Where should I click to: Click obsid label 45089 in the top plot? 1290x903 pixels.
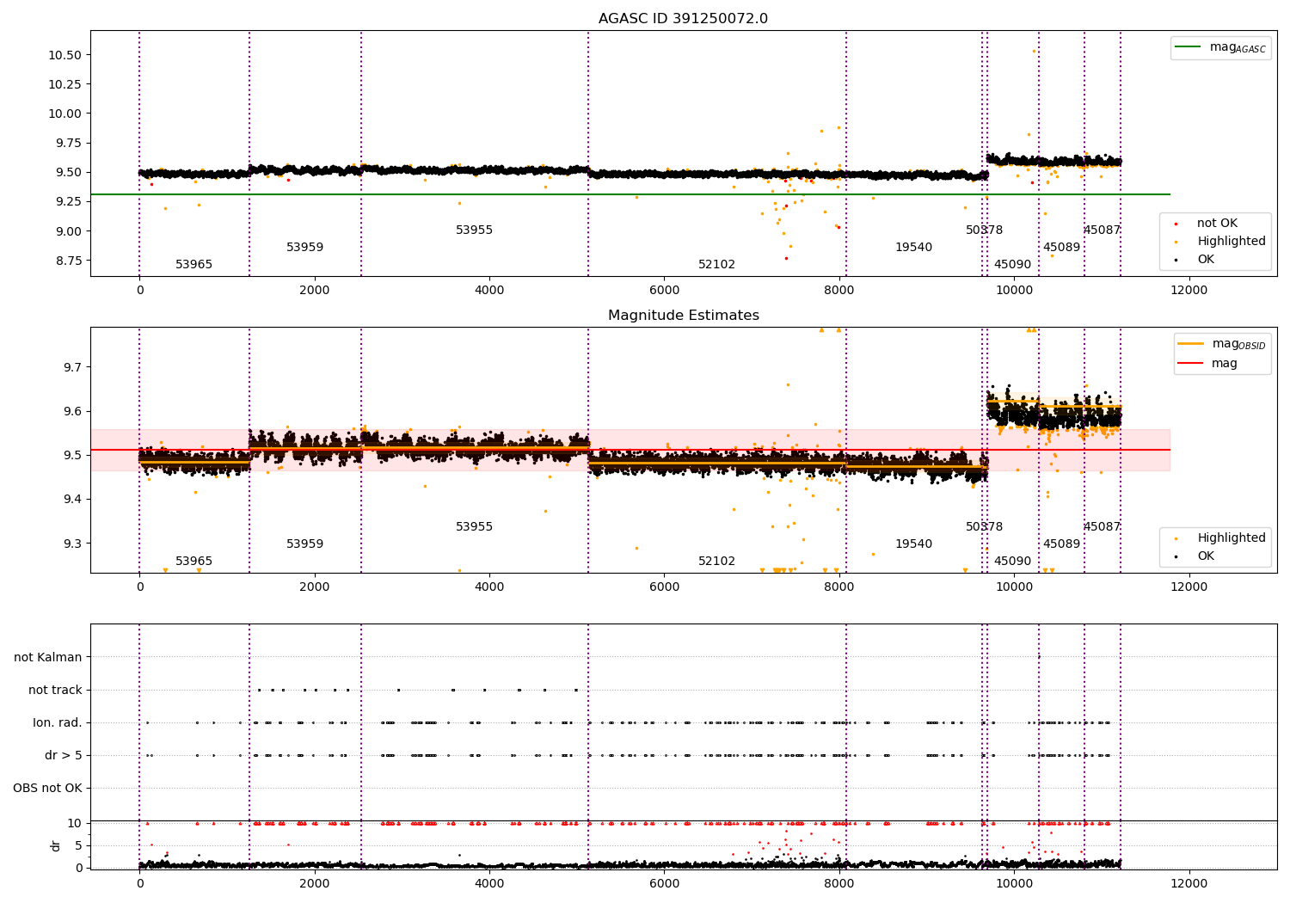[x=1061, y=248]
